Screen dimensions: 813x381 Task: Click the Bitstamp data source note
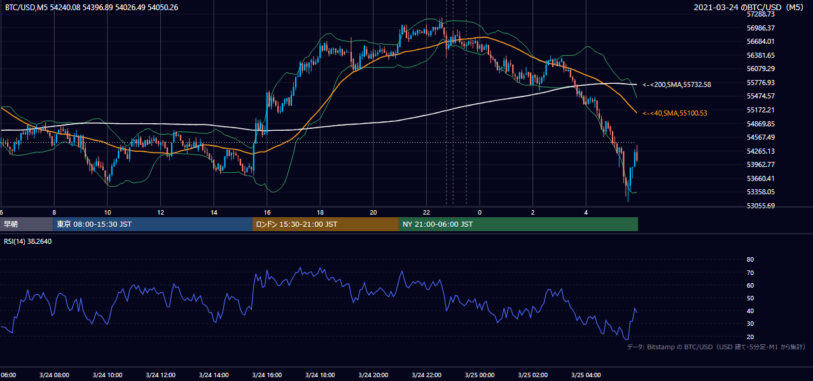tap(716, 347)
